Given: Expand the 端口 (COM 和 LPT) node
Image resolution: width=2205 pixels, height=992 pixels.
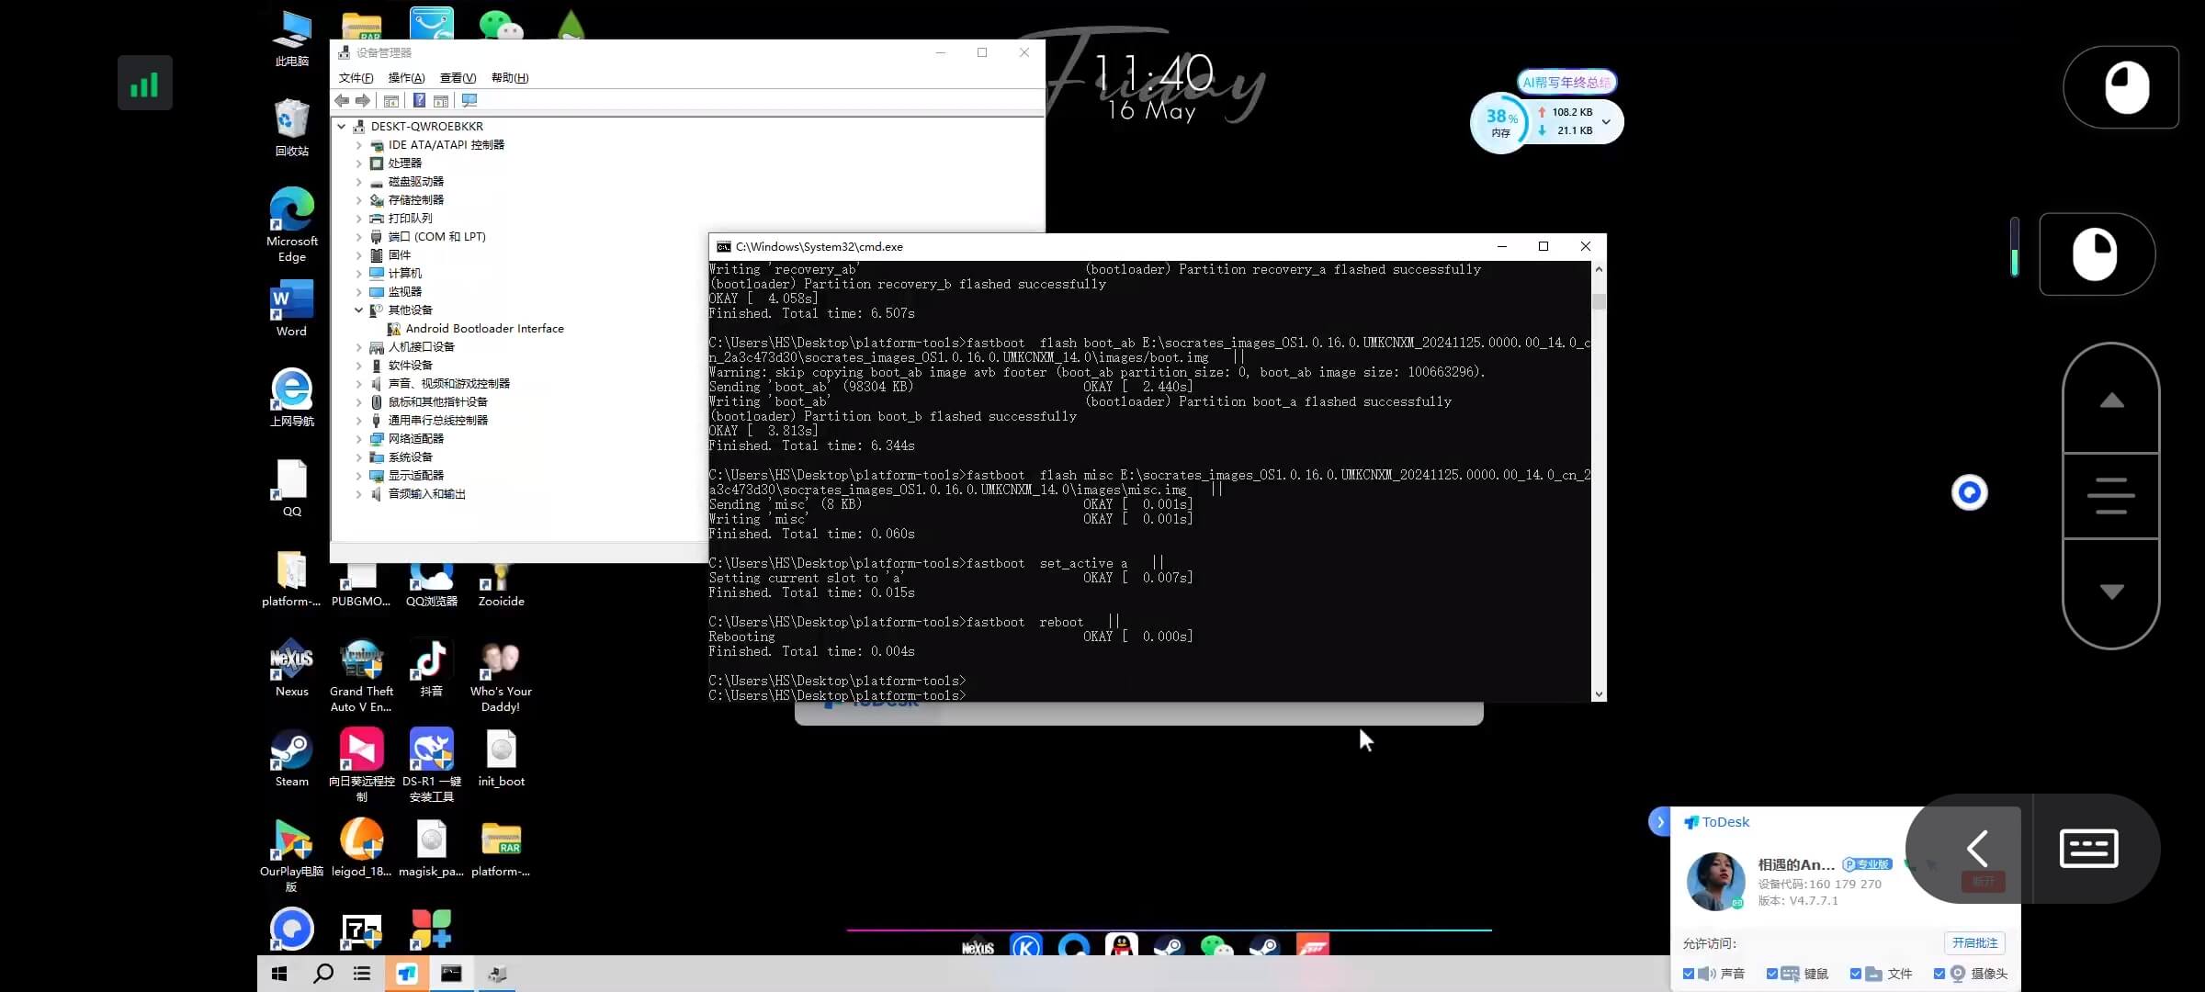Looking at the screenshot, I should pyautogui.click(x=358, y=237).
